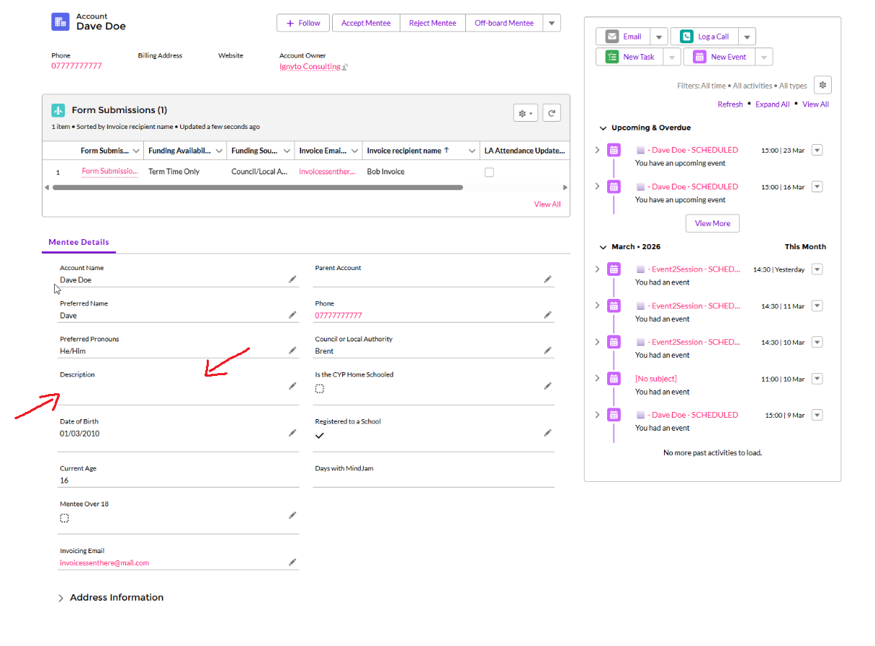Viewport: 875px width, 646px height.
Task: Collapse the Upcoming & Overdue section
Action: click(603, 127)
